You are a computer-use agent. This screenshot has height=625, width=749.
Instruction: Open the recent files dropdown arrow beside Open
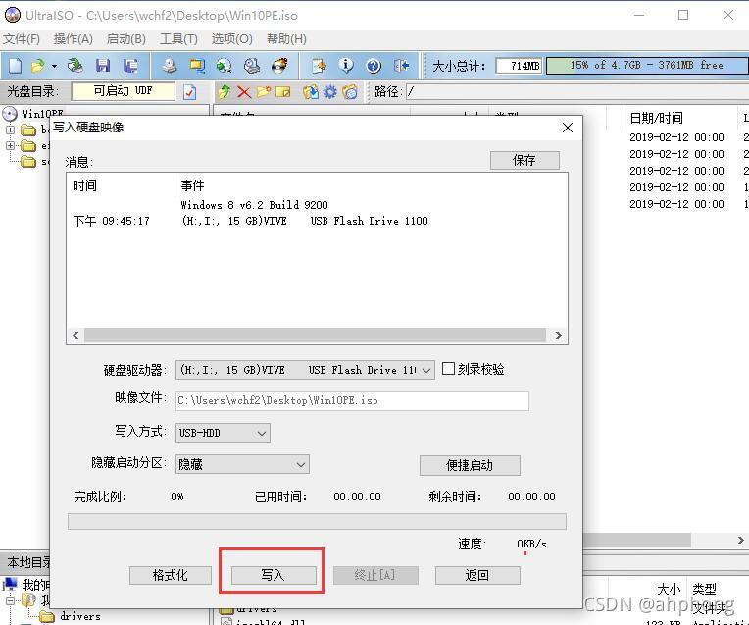[54, 66]
